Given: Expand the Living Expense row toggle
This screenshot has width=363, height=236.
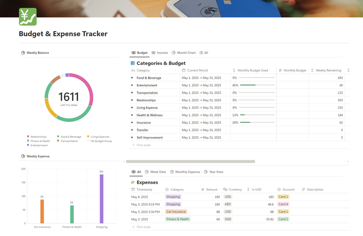Looking at the screenshot, I should coord(132,108).
